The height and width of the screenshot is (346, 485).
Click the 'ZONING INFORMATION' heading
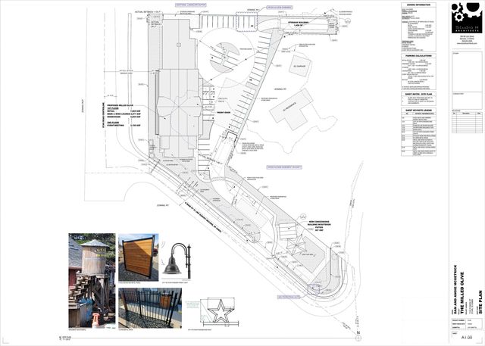pyautogui.click(x=418, y=5)
